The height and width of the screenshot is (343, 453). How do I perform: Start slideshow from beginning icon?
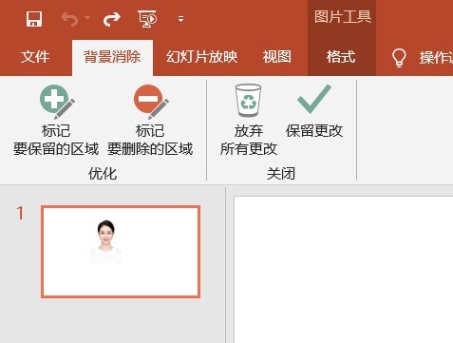pos(147,19)
